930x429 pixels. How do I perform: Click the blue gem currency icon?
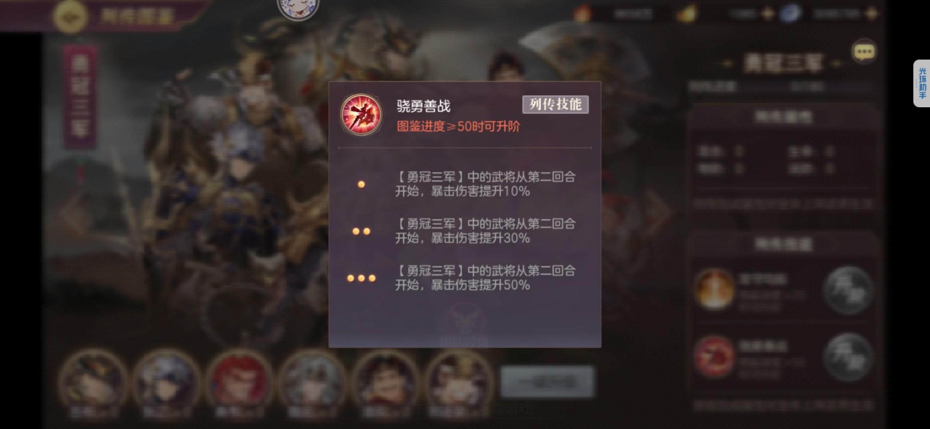pos(790,14)
